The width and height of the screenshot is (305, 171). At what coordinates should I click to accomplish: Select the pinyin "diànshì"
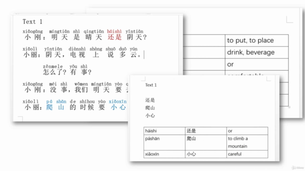77,49
